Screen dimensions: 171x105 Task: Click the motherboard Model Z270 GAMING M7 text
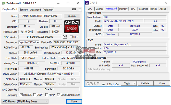pos(119,21)
